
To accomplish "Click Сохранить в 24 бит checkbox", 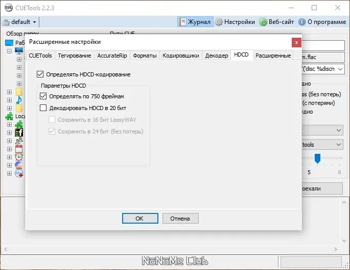I will [x=52, y=131].
